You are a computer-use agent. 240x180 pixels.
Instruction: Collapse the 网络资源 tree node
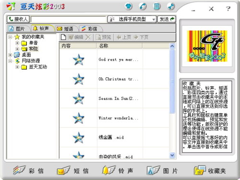tap(10, 61)
